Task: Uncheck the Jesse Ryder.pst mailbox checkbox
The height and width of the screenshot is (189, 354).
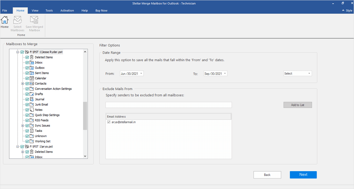Action: coord(22,52)
